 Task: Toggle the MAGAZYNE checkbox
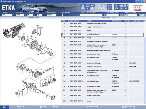(62, 15)
